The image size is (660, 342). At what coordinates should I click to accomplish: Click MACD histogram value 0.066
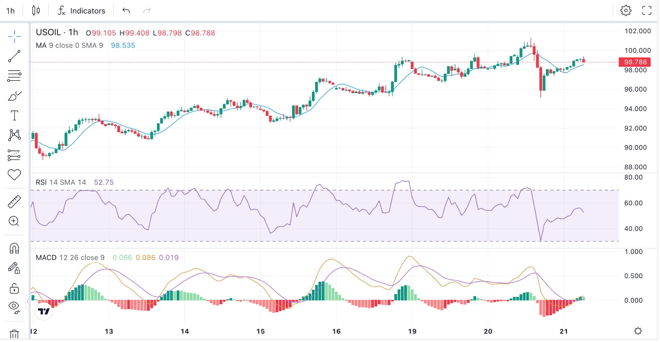[x=122, y=258]
